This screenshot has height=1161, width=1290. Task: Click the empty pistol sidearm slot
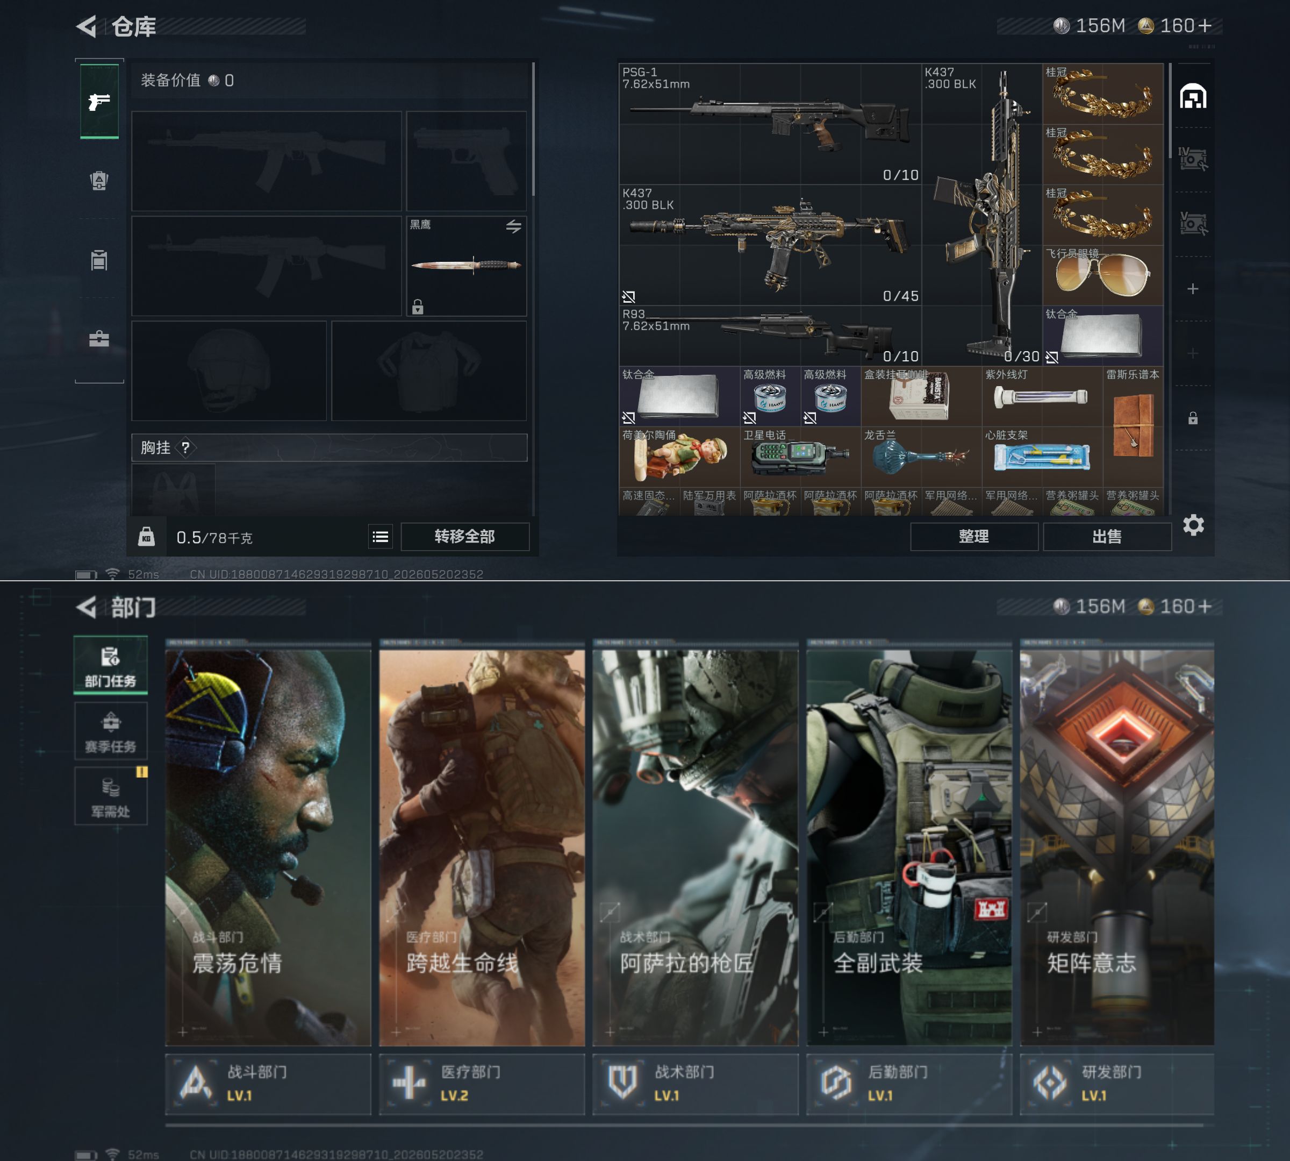[467, 161]
